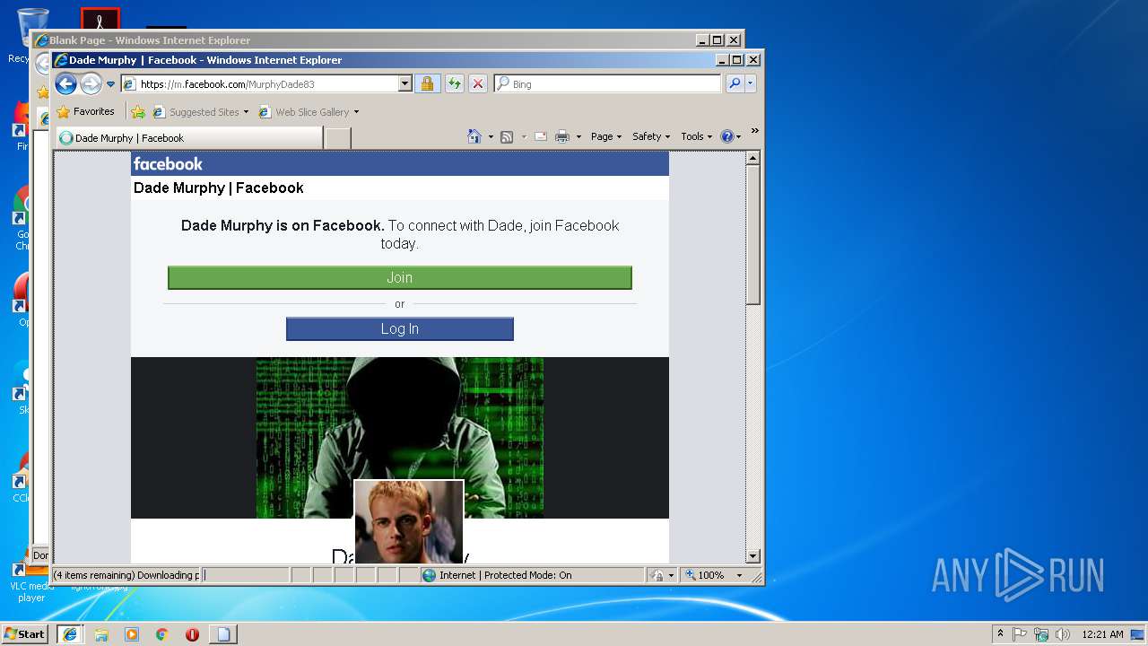Click the IE Forward navigation button
The height and width of the screenshot is (646, 1148).
click(91, 83)
